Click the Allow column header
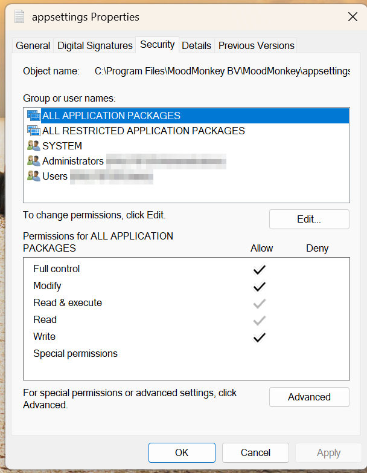Screen dimensions: 367x473 pyautogui.click(x=261, y=248)
